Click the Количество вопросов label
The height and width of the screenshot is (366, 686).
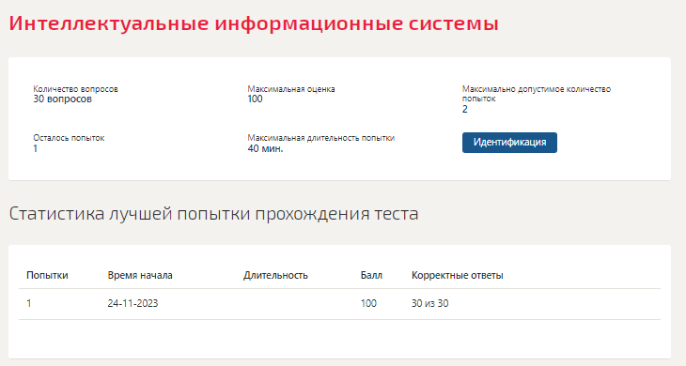tap(76, 89)
